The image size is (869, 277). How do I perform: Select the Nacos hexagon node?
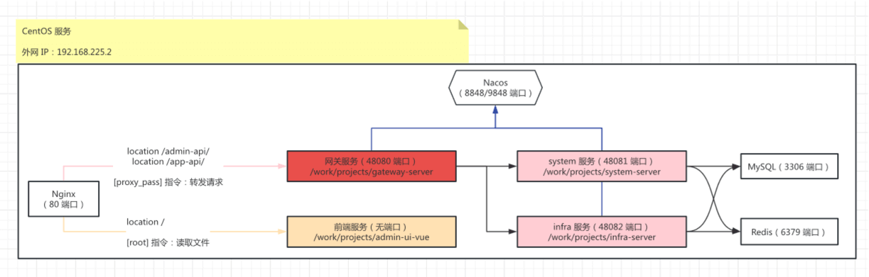tap(495, 88)
